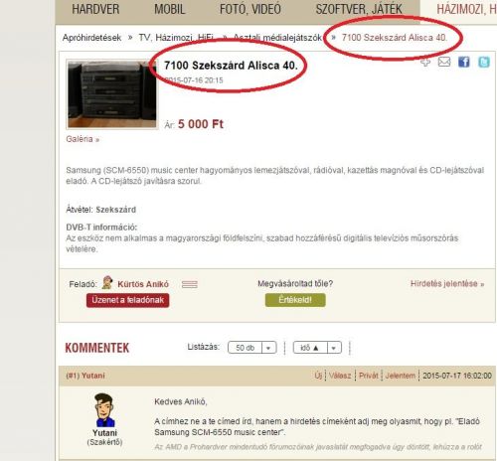Screen dimensions: 497x461
Task: Add ad to favorites plus icon
Action: click(425, 62)
